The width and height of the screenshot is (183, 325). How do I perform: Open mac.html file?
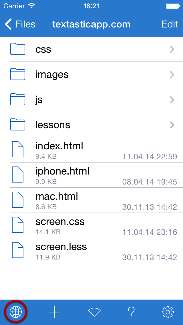(91, 200)
